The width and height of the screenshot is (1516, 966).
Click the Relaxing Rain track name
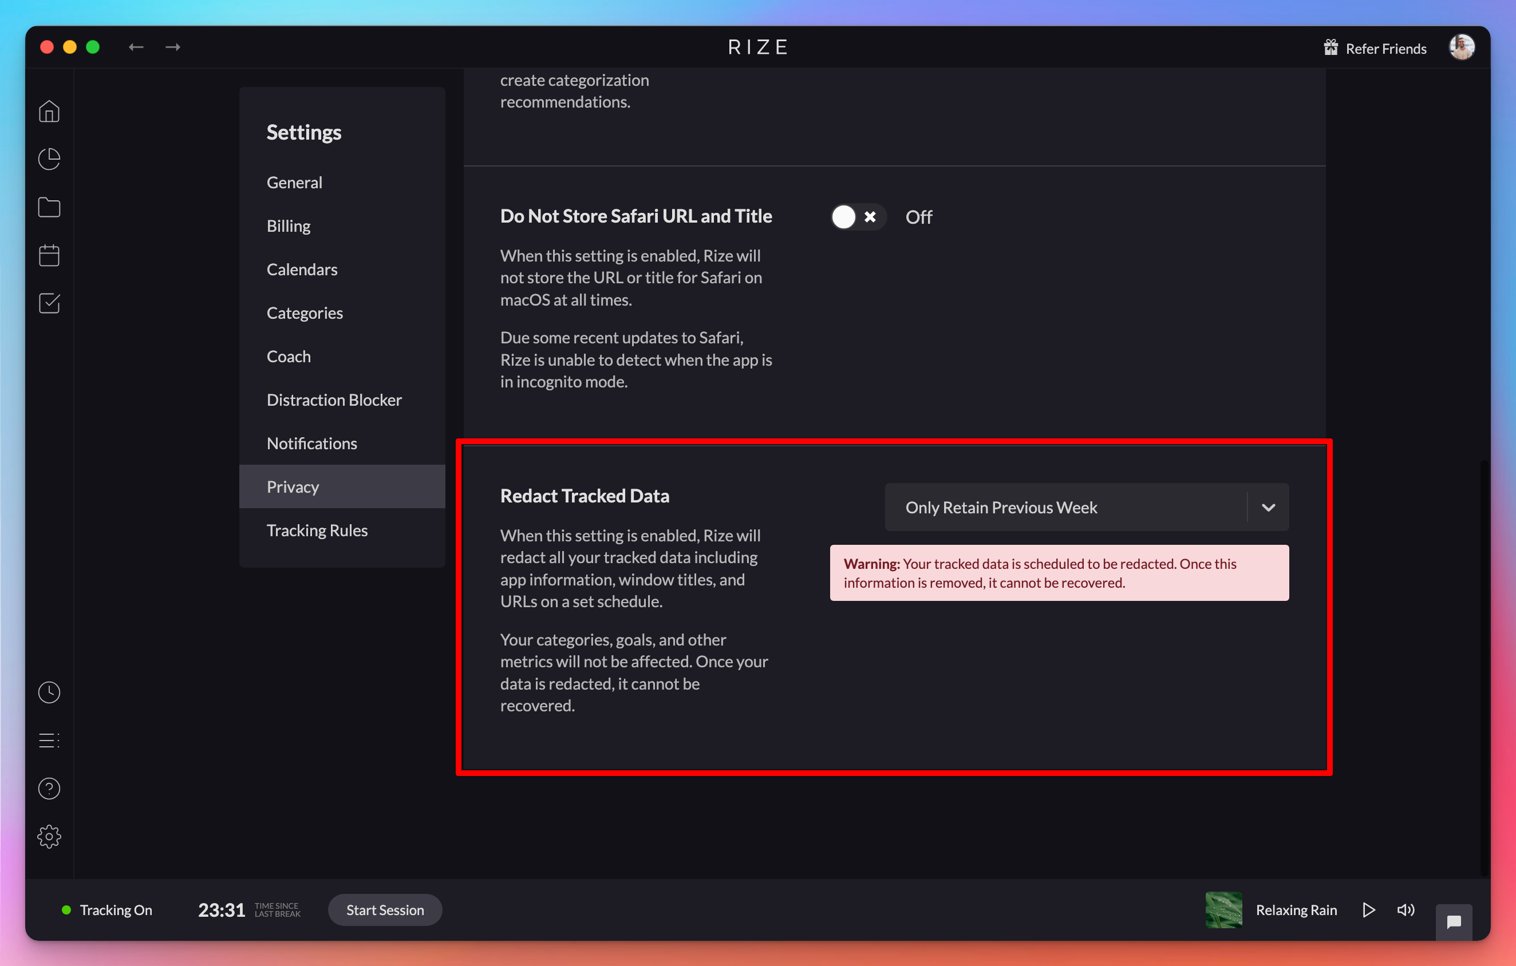pos(1296,910)
